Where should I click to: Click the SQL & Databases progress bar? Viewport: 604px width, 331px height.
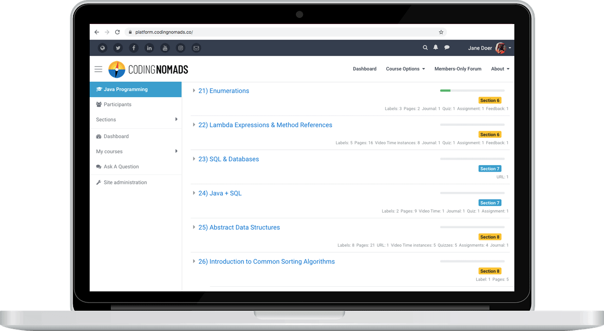(x=472, y=159)
